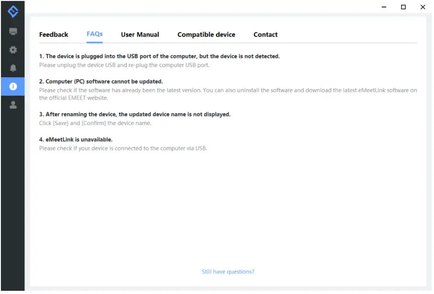Click FAQ 3 about renaming the device
434x294 pixels.
pyautogui.click(x=135, y=114)
